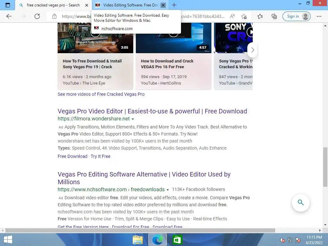
Task: Switch to Video Editing Software tab
Action: (x=130, y=5)
